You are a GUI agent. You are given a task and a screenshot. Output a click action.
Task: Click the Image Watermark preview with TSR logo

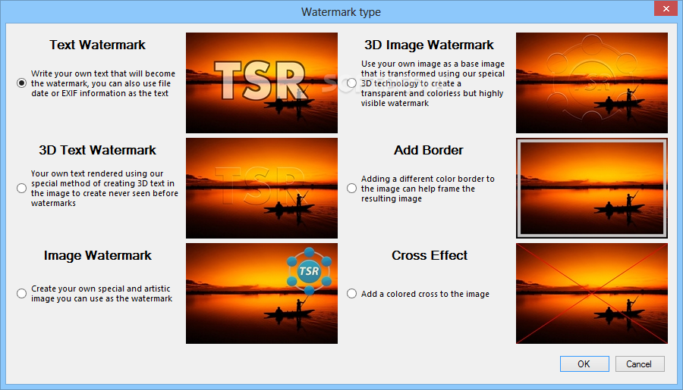pos(261,293)
